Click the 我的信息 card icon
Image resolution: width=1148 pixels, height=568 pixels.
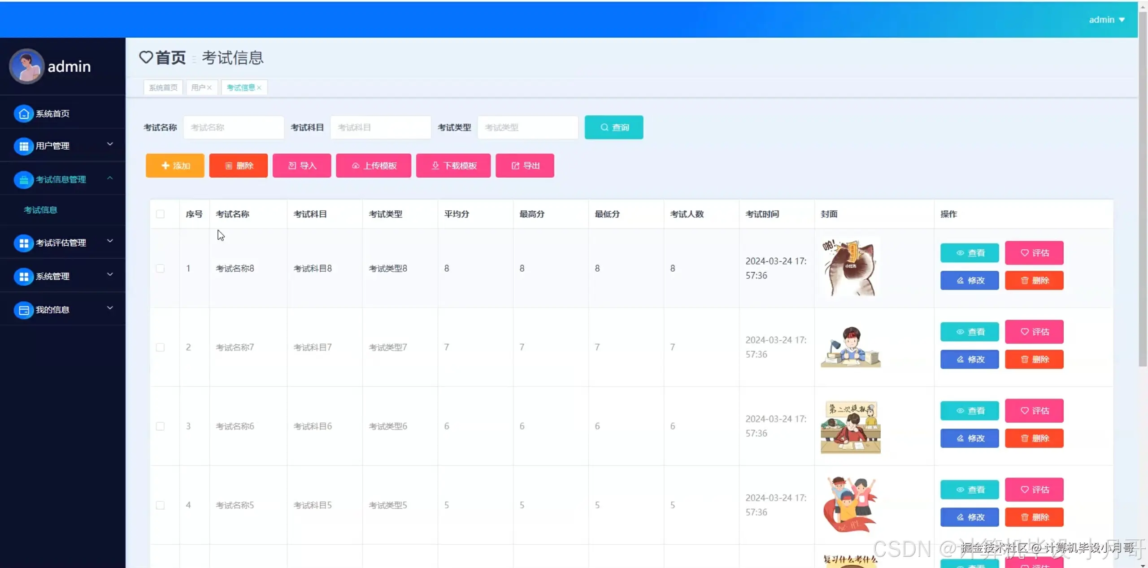[x=24, y=310]
